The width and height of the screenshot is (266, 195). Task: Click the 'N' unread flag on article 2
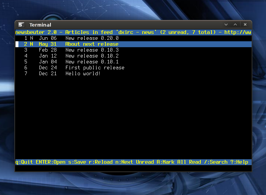(x=32, y=44)
